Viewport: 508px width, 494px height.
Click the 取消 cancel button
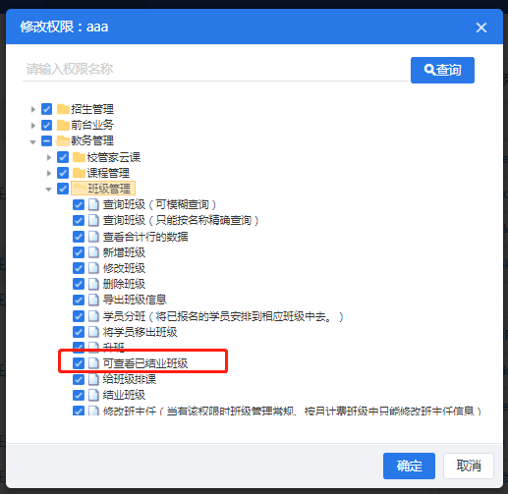pyautogui.click(x=469, y=466)
